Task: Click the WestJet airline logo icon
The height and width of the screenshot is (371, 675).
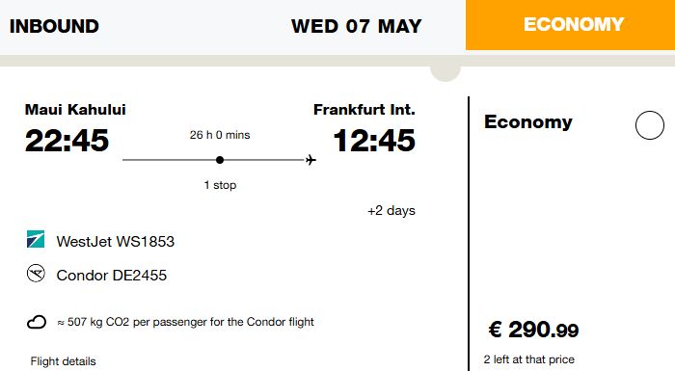Action: click(x=36, y=239)
